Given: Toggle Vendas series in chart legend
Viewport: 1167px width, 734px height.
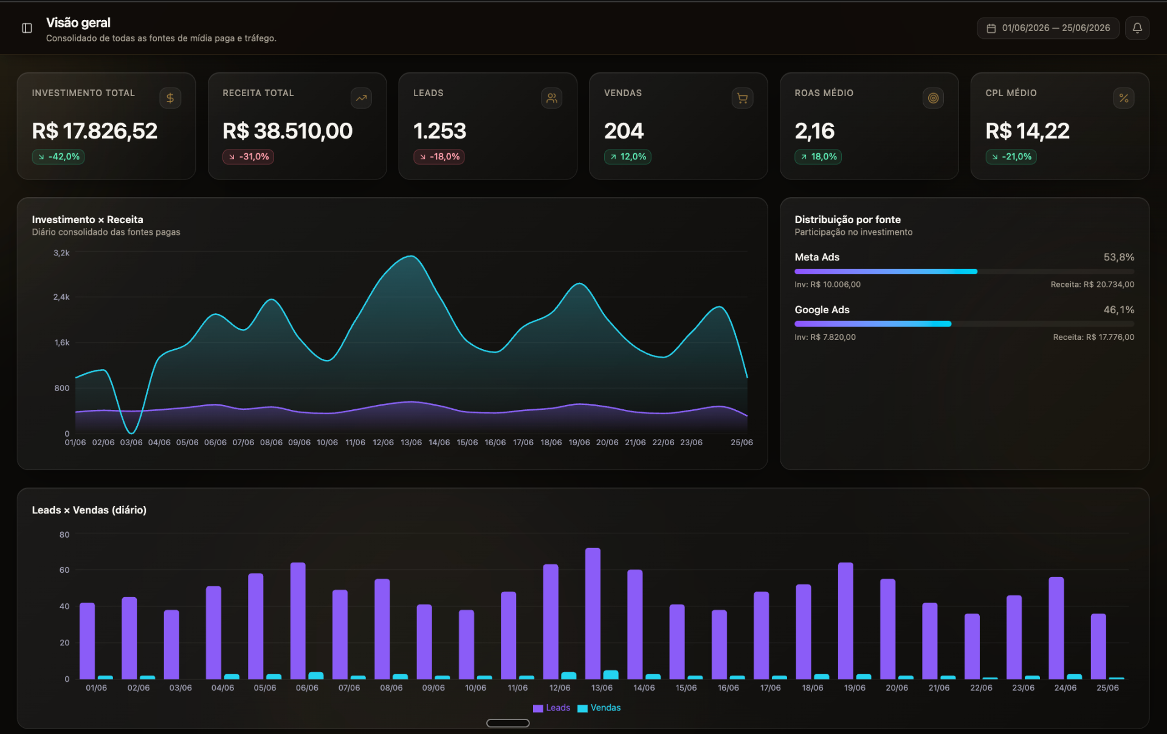Looking at the screenshot, I should coord(599,708).
